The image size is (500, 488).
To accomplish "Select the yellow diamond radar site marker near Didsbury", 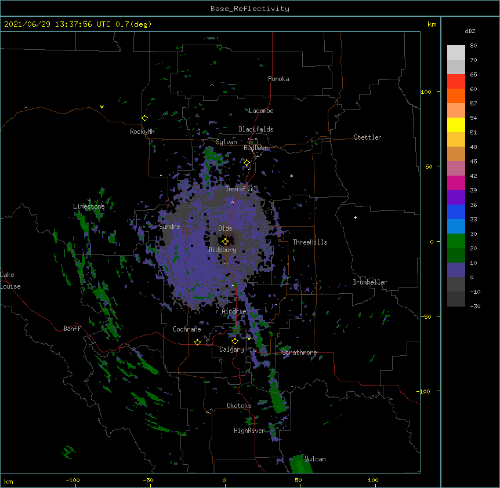I will (225, 242).
